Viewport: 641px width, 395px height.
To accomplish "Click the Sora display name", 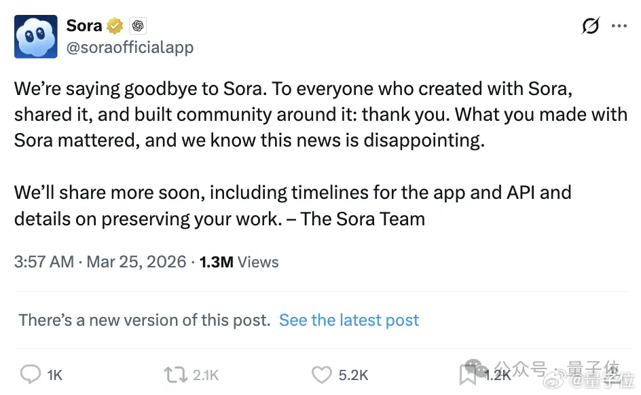I will [84, 25].
